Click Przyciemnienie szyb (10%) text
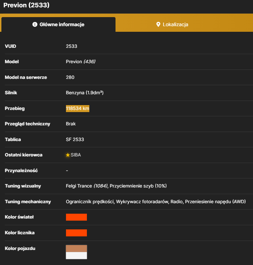The image size is (253, 265). (138, 186)
